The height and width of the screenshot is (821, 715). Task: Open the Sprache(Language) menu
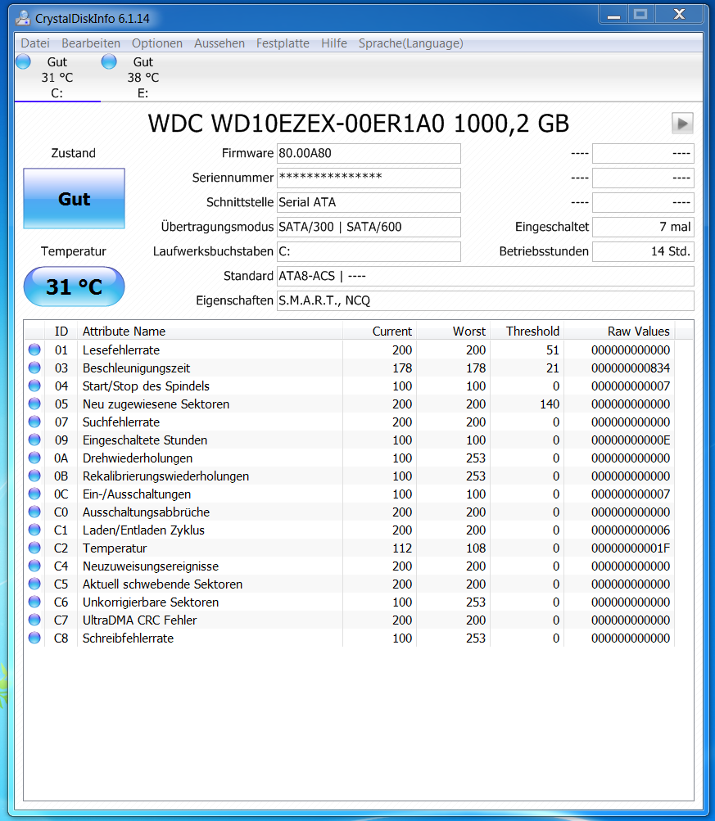(410, 43)
